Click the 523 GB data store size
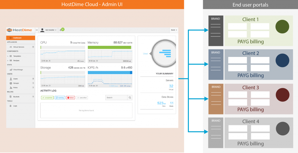Viewport: 298px width, 153px height. tap(161, 103)
